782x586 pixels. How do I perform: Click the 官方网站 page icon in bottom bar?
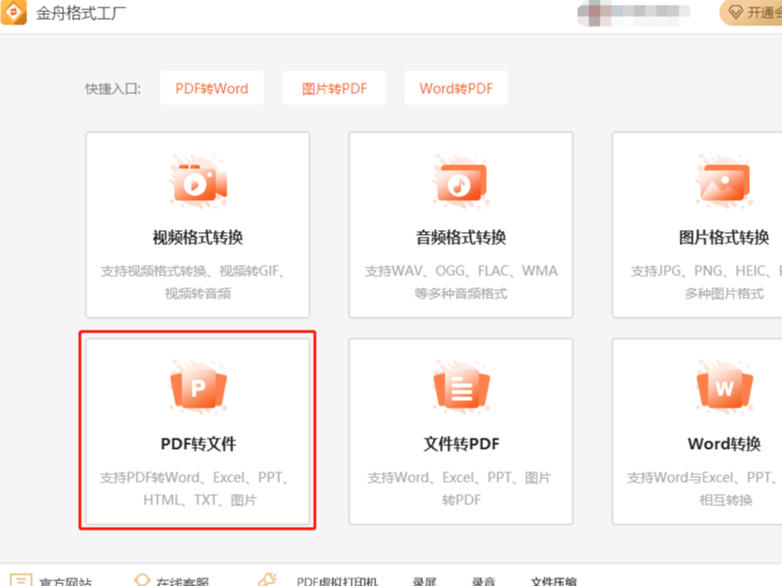click(x=21, y=580)
